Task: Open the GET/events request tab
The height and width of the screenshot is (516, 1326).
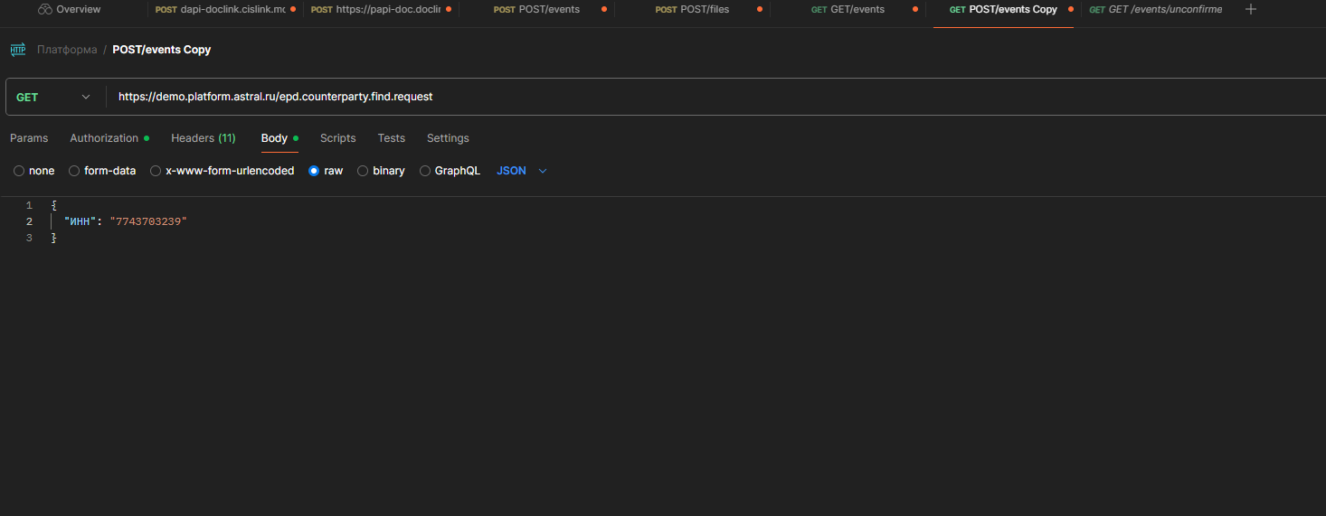Action: point(848,10)
